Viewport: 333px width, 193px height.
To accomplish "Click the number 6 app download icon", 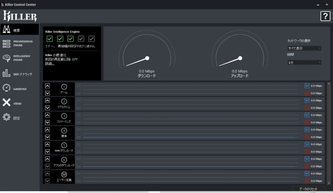I will pyautogui.click(x=64, y=160).
